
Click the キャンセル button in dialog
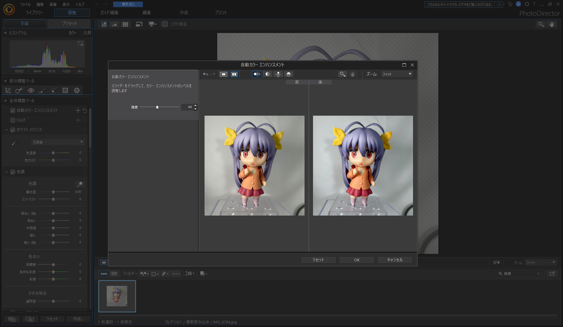pyautogui.click(x=396, y=260)
